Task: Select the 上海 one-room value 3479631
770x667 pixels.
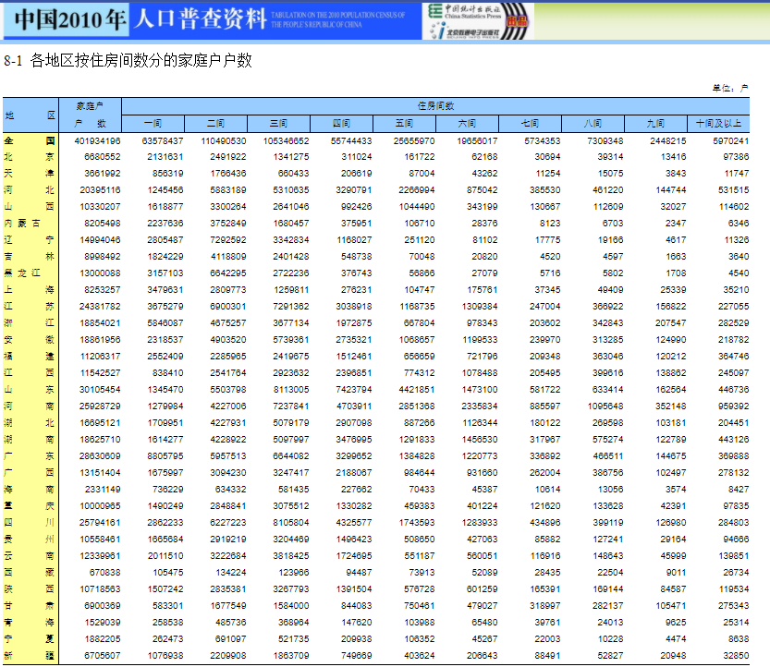Action: 165,289
